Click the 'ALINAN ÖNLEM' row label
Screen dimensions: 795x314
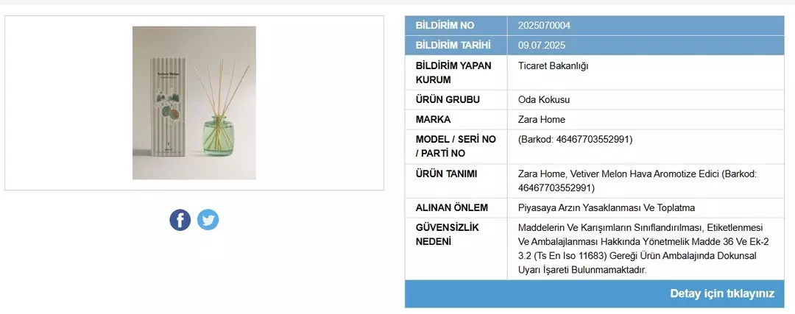tap(451, 208)
